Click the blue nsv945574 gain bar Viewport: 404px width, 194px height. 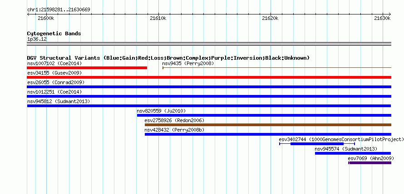tap(353, 153)
